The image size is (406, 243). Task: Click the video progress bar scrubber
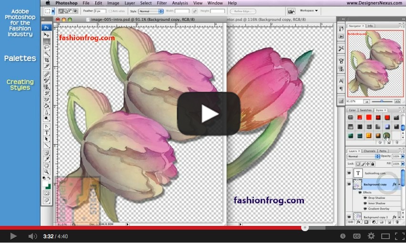click(305, 228)
